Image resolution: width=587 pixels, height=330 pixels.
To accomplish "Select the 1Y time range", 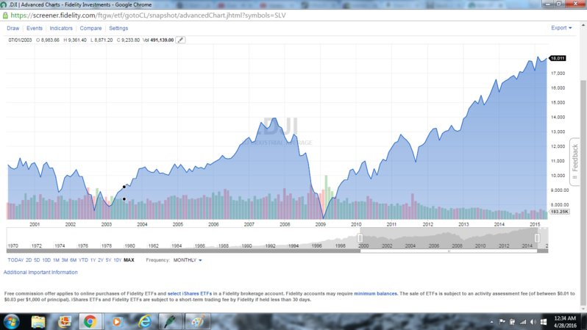I will click(93, 260).
